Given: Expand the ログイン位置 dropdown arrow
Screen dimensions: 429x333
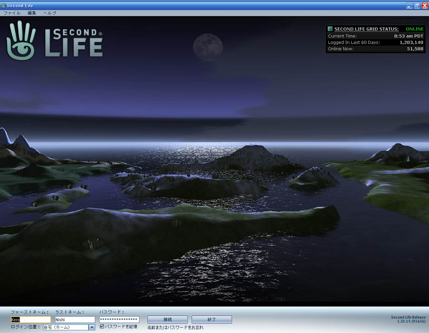Looking at the screenshot, I should tap(92, 327).
